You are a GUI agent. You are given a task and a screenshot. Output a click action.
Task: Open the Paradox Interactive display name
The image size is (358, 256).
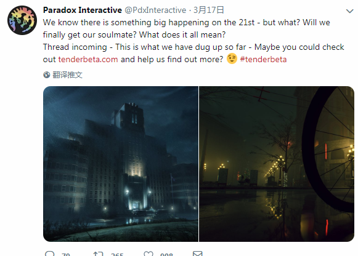(83, 10)
